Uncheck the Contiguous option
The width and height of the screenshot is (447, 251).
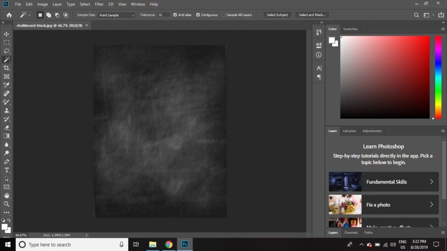pyautogui.click(x=198, y=15)
